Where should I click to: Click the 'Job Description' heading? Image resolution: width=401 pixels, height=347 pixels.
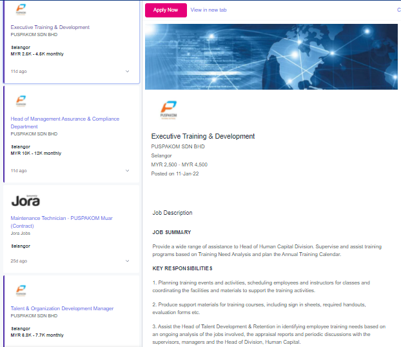click(172, 213)
